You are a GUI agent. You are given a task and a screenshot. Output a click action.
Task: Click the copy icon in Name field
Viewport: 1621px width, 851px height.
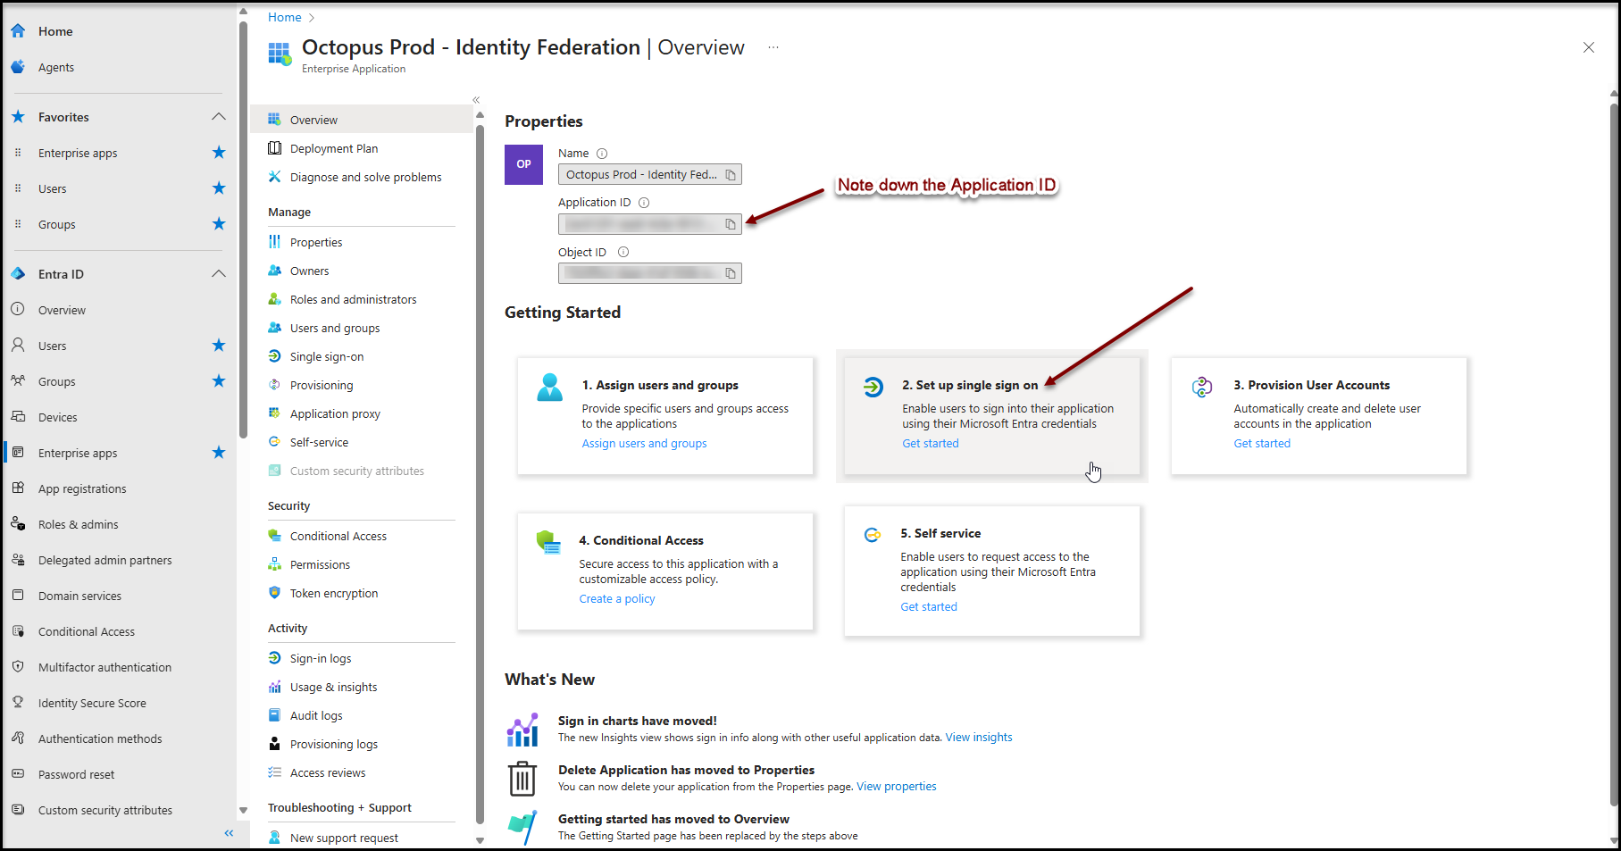[x=731, y=175]
